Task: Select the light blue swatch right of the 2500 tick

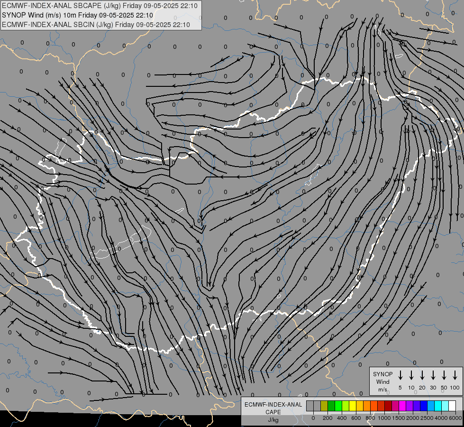Action: pyautogui.click(x=431, y=406)
